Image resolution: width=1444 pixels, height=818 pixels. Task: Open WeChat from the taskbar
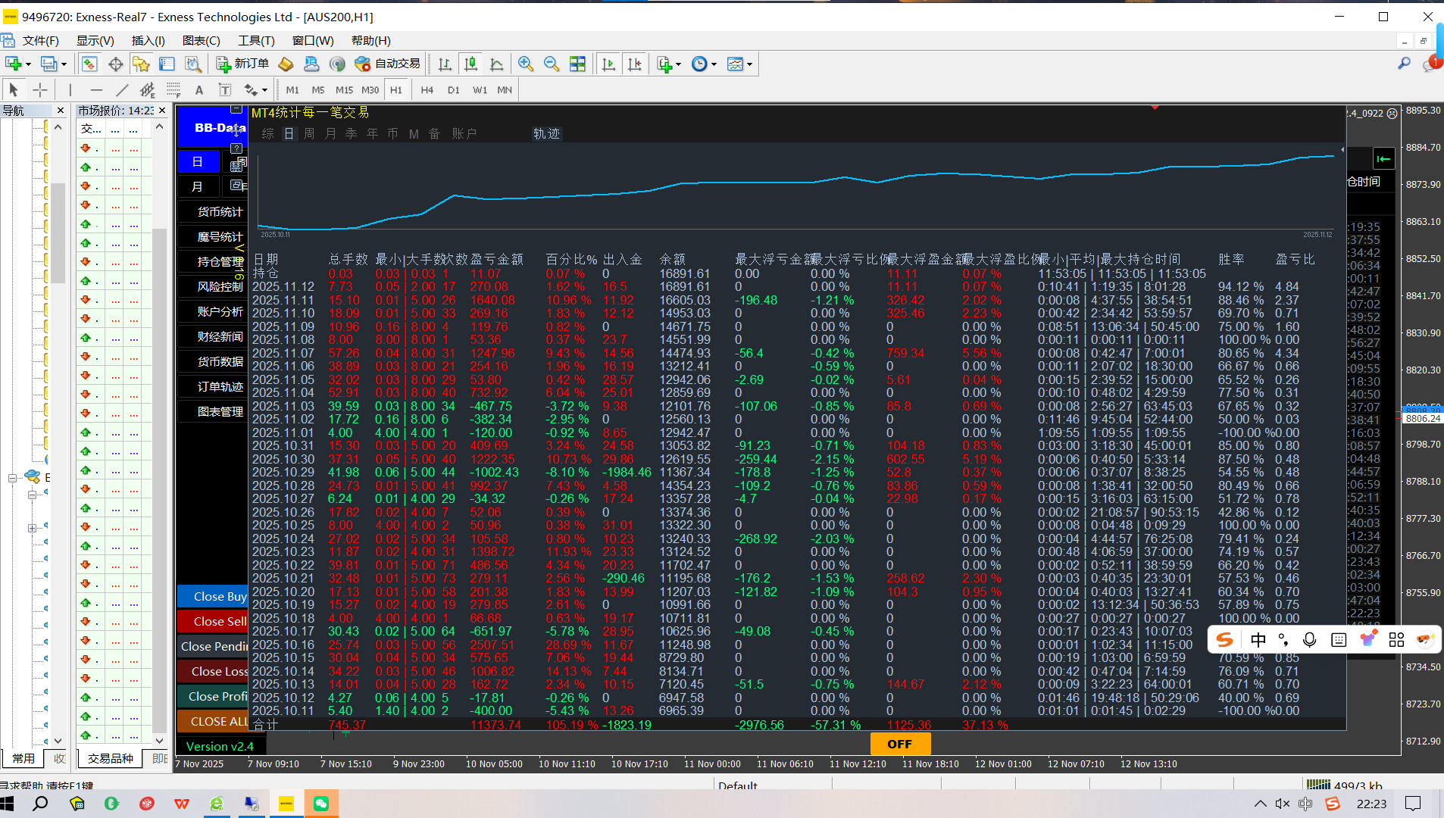(321, 804)
